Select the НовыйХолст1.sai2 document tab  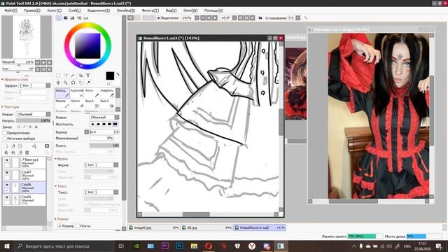click(260, 227)
